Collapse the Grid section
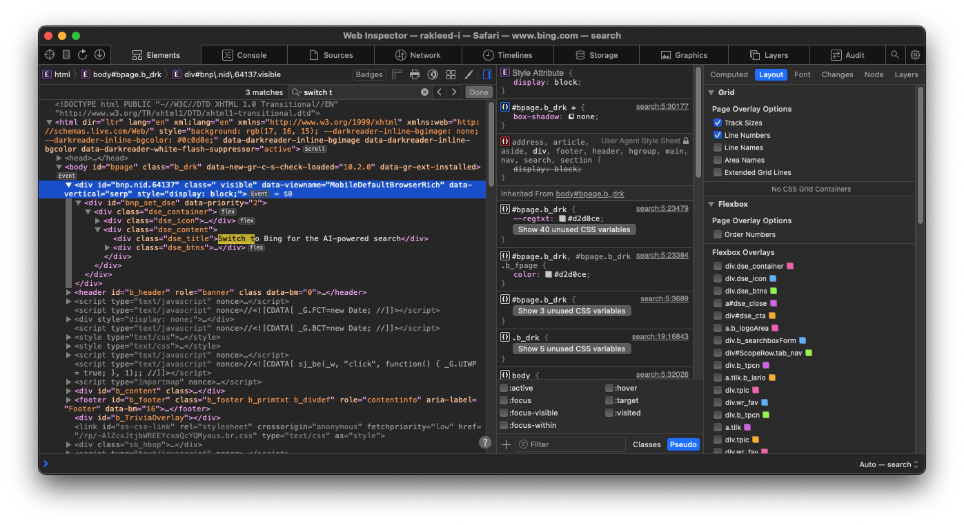Screen dimensions: 964x525 711,92
